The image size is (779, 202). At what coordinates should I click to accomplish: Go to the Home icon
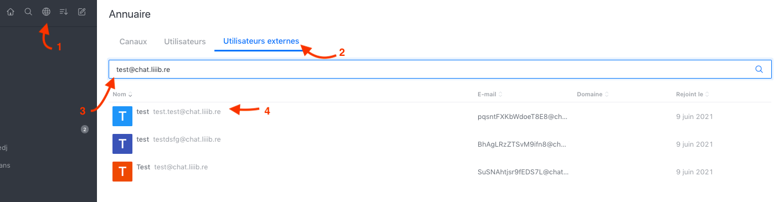11,12
